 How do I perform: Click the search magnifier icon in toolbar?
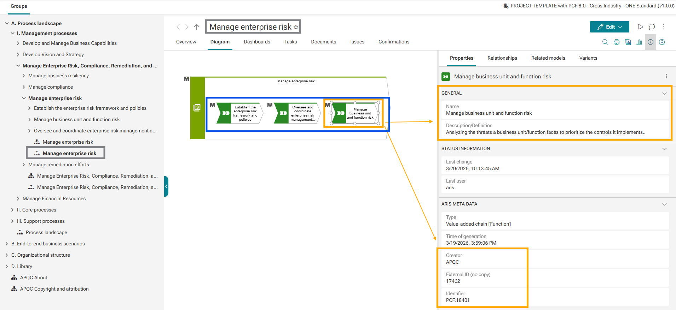(x=605, y=42)
